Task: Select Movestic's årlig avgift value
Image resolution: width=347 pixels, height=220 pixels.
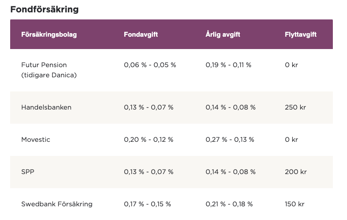Action: point(230,140)
